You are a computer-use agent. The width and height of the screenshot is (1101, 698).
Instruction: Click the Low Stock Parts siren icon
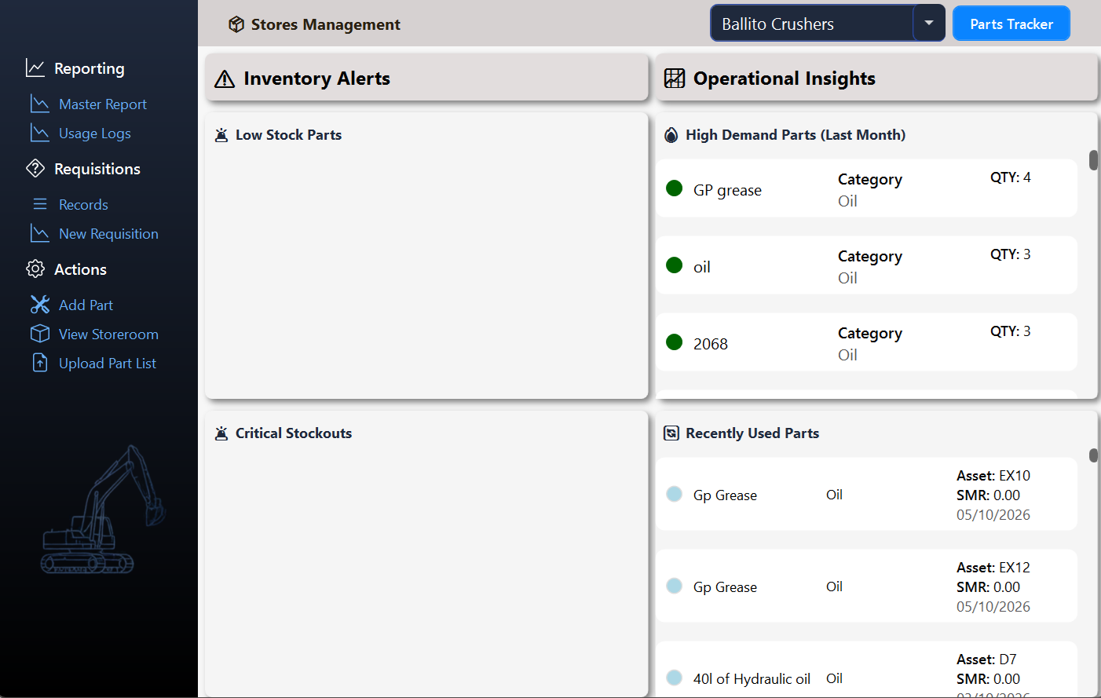pos(221,135)
